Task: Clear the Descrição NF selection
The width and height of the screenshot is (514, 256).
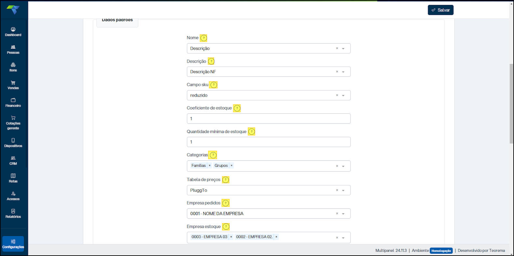Action: [337, 72]
